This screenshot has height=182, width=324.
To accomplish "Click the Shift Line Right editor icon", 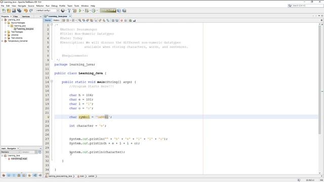I will 117,20.
